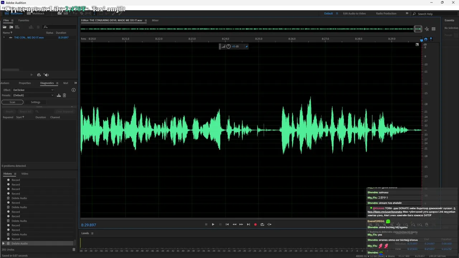Open the Mixer tab

pyautogui.click(x=155, y=20)
